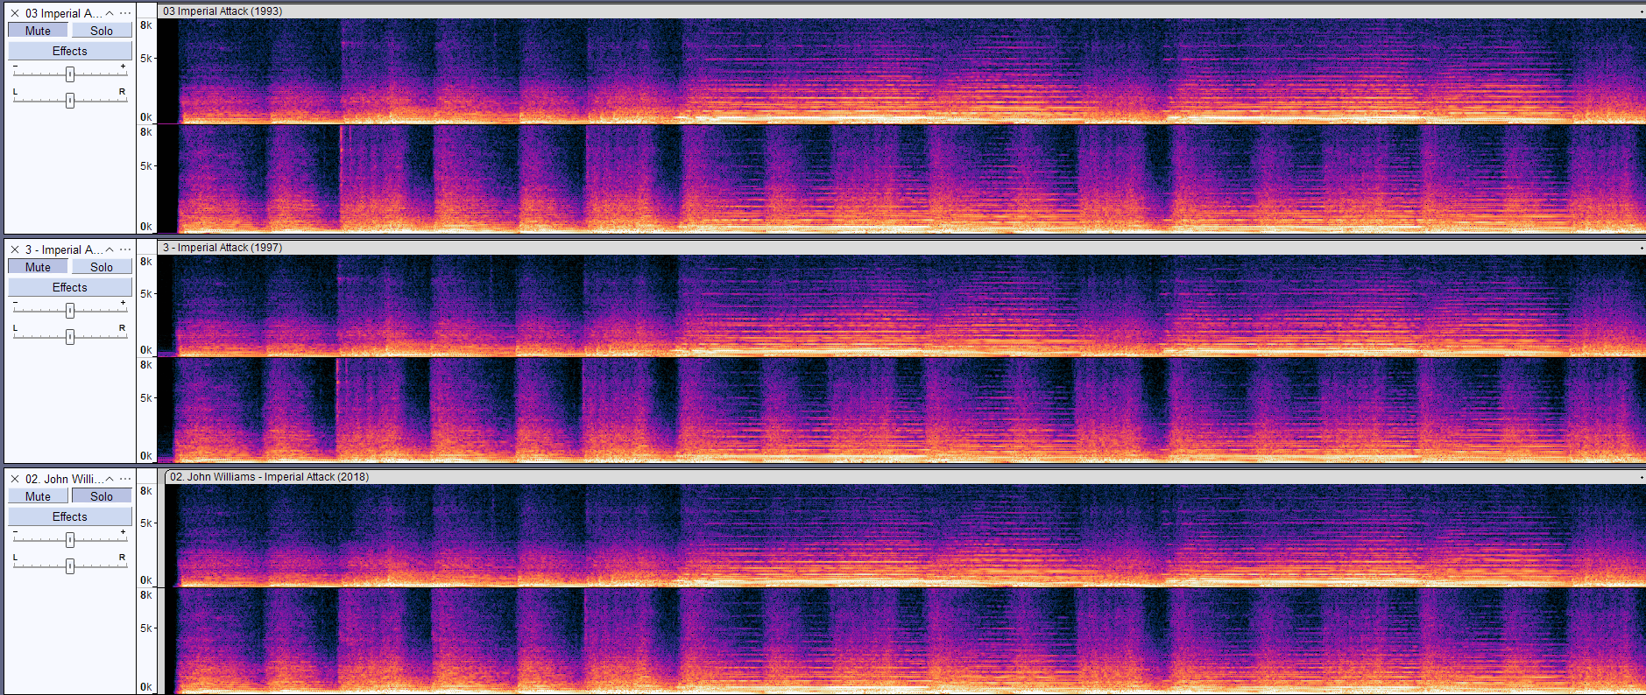Screen dimensions: 1646x695
Task: Open the ellipsis menu on 02. John Willi... track
Action: click(x=125, y=479)
